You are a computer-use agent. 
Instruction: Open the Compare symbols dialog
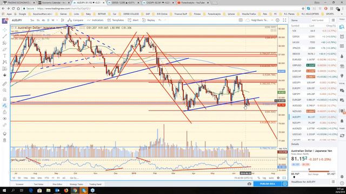tap(76, 20)
